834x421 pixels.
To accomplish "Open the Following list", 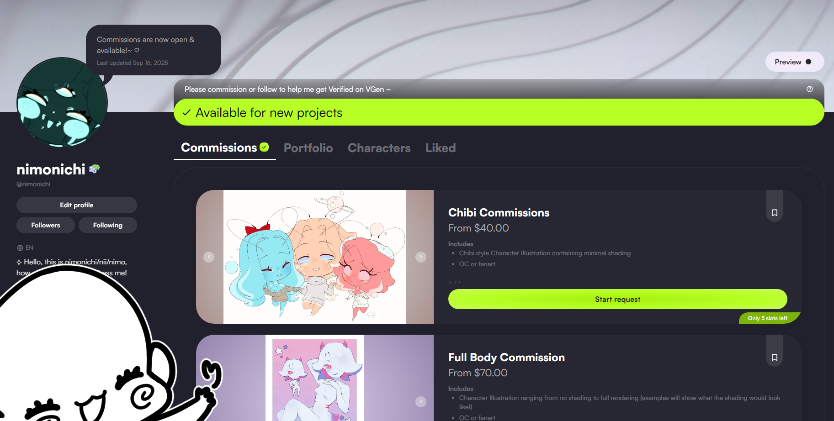I will 108,225.
